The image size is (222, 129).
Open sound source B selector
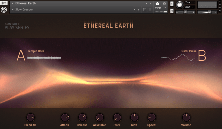(x=202, y=55)
